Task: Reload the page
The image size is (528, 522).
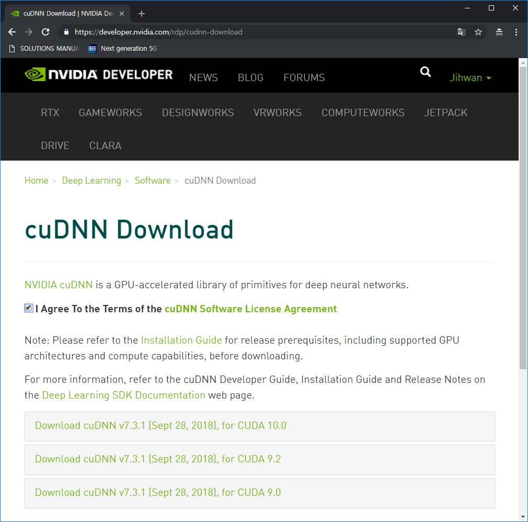Action: click(45, 32)
